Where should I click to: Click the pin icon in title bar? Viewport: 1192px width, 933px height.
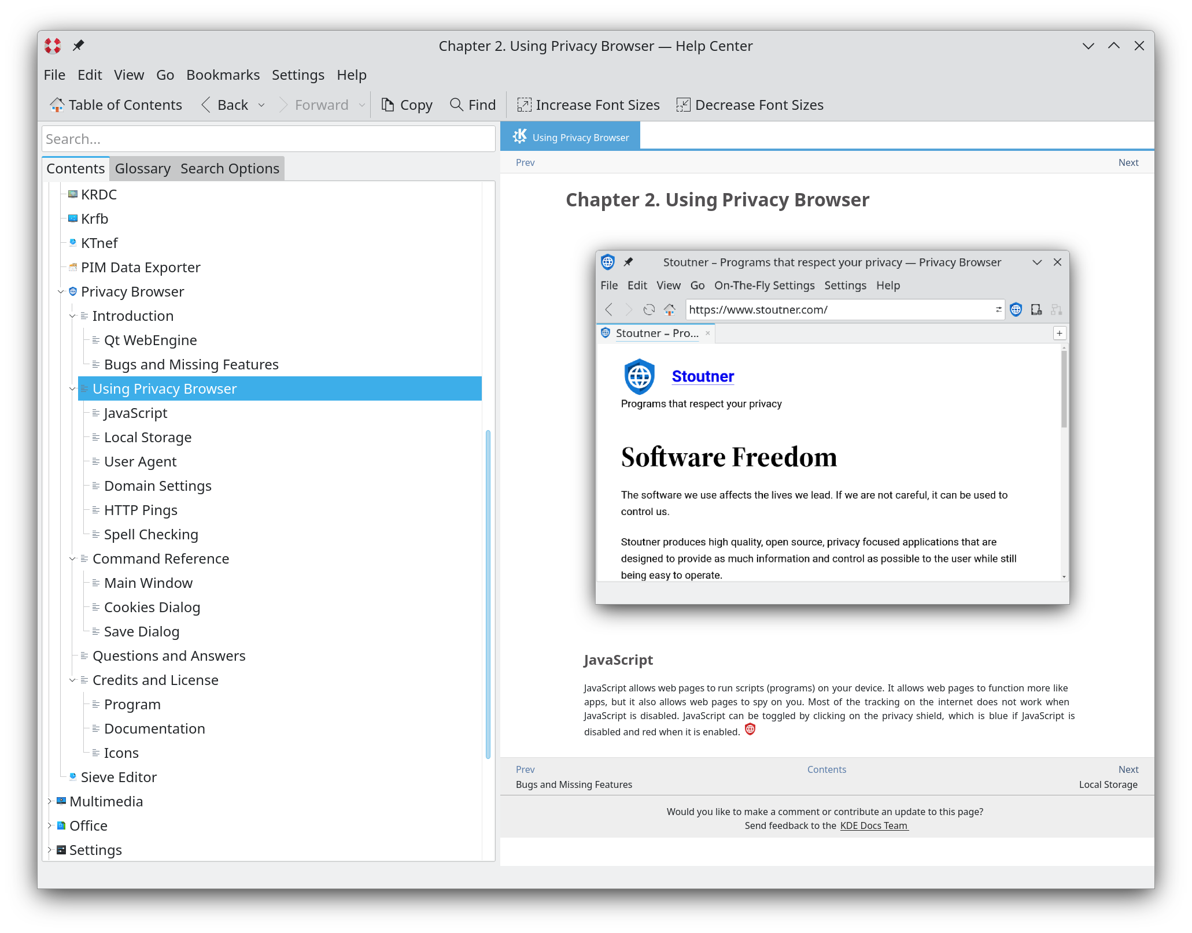(x=79, y=45)
